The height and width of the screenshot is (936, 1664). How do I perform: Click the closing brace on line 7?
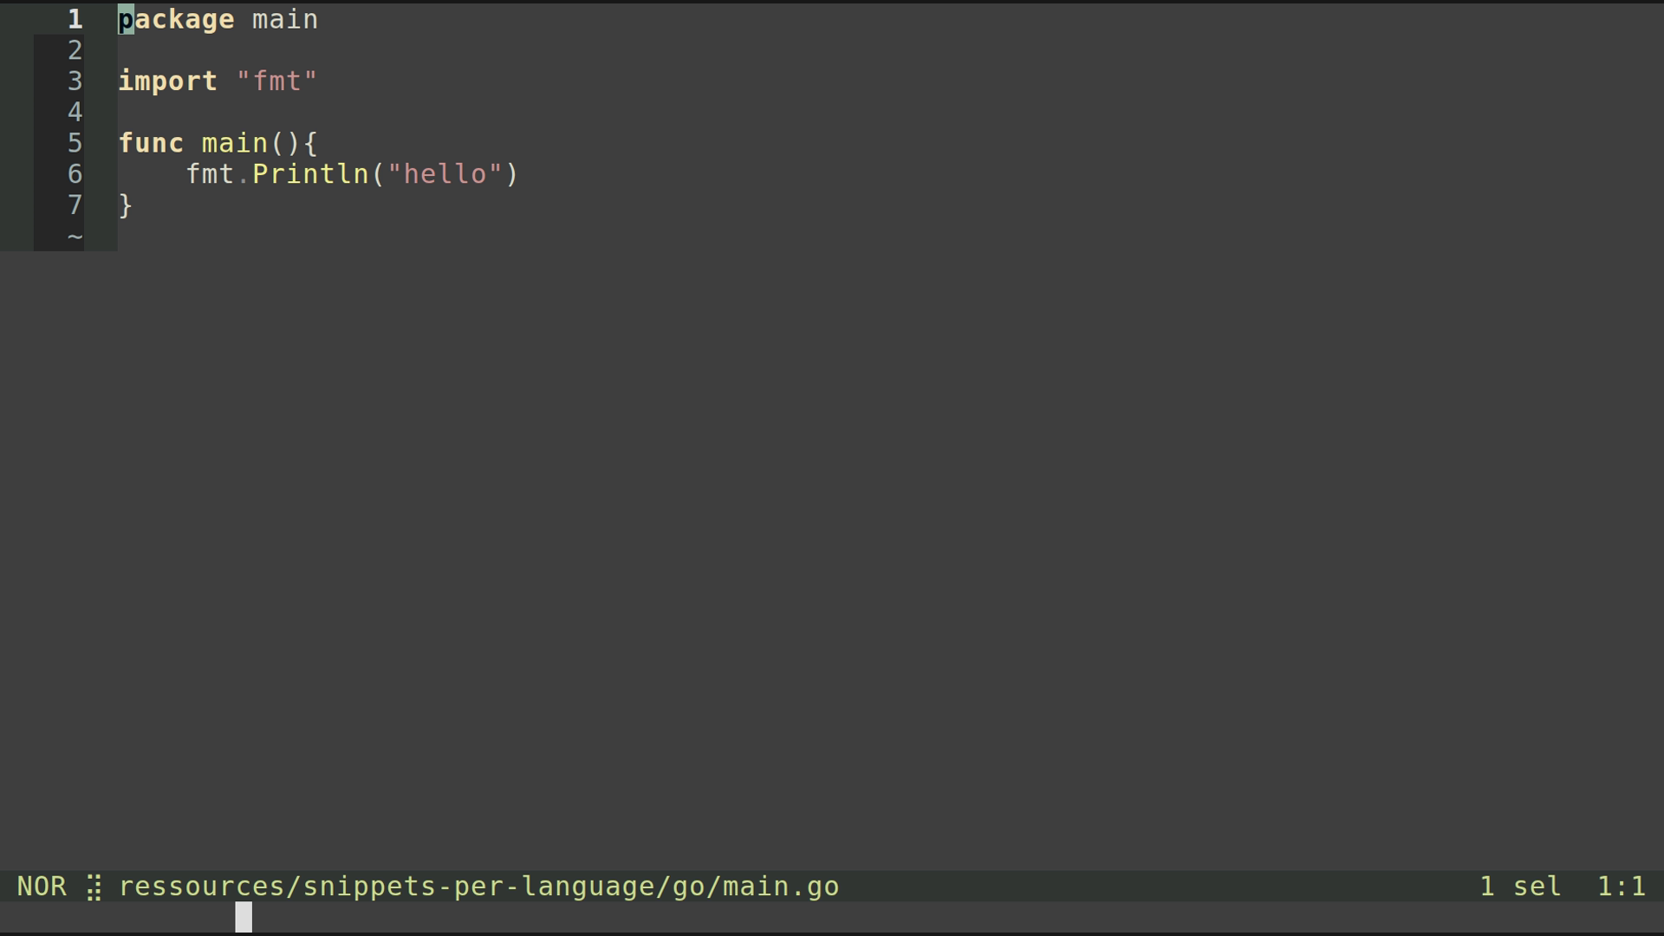126,205
